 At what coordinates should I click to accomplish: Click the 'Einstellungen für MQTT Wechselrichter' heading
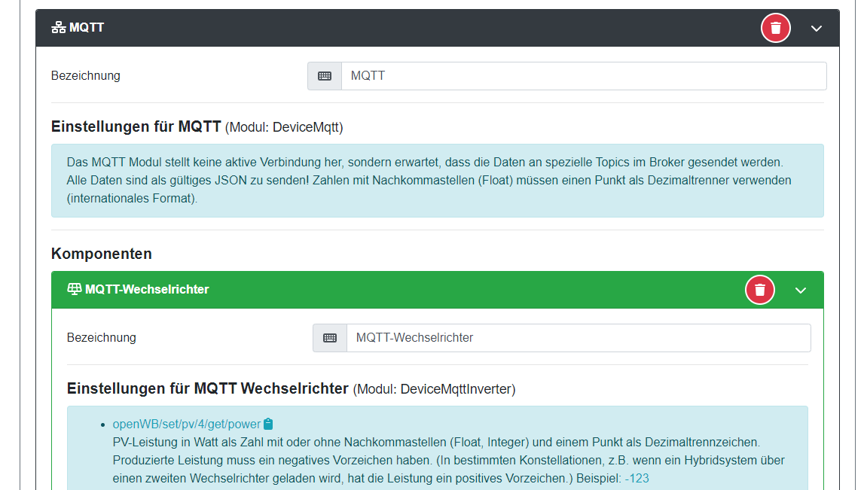[x=208, y=388]
